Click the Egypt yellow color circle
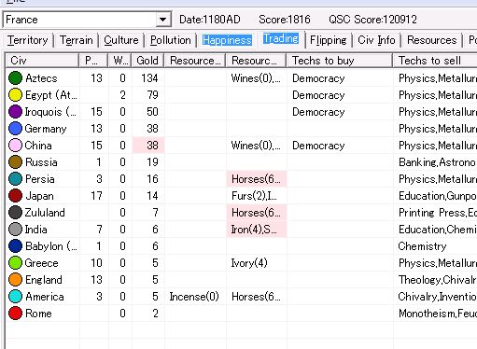Viewport: 477px width, 349px height. point(15,95)
